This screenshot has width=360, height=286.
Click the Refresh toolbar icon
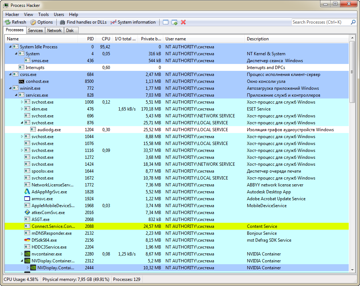[x=8, y=22]
